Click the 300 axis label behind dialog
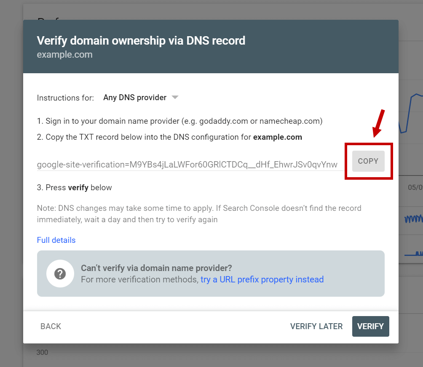Viewport: 423px width, 367px height. tap(42, 352)
